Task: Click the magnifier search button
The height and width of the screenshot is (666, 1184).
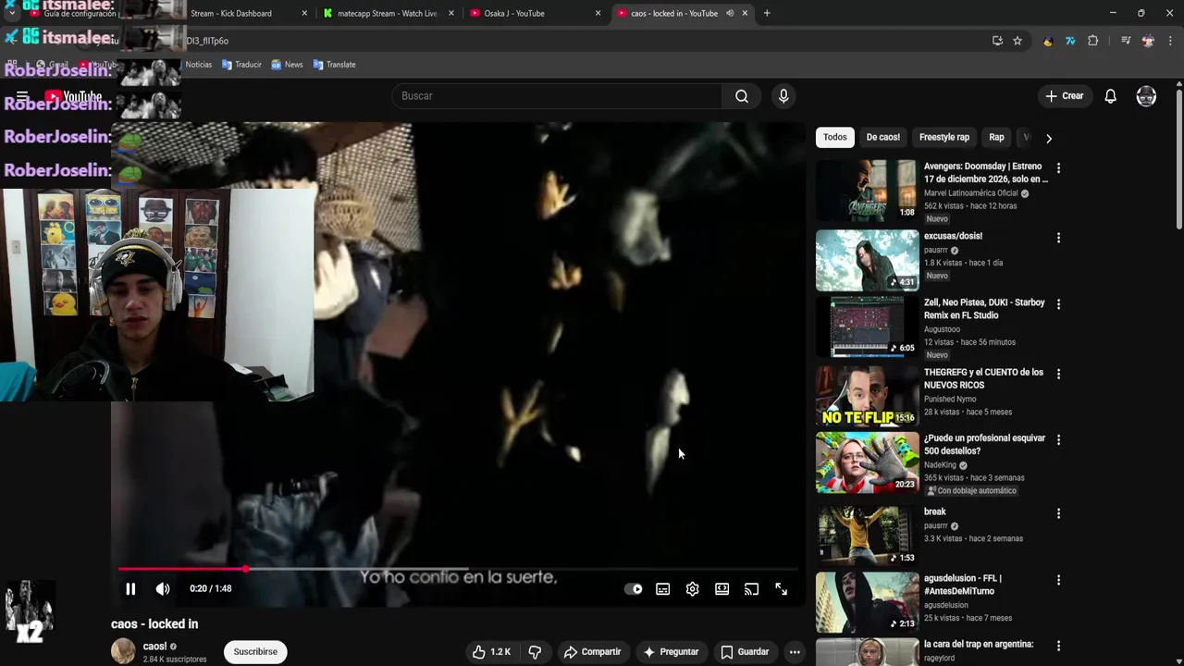Action: [742, 96]
